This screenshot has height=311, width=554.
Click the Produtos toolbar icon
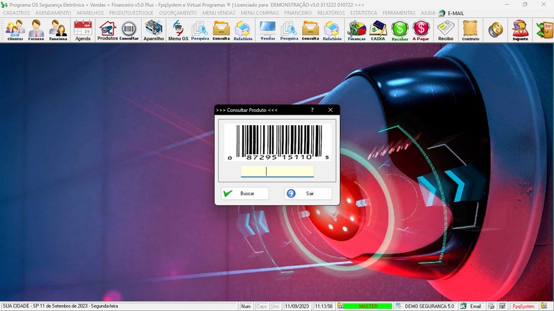(107, 30)
